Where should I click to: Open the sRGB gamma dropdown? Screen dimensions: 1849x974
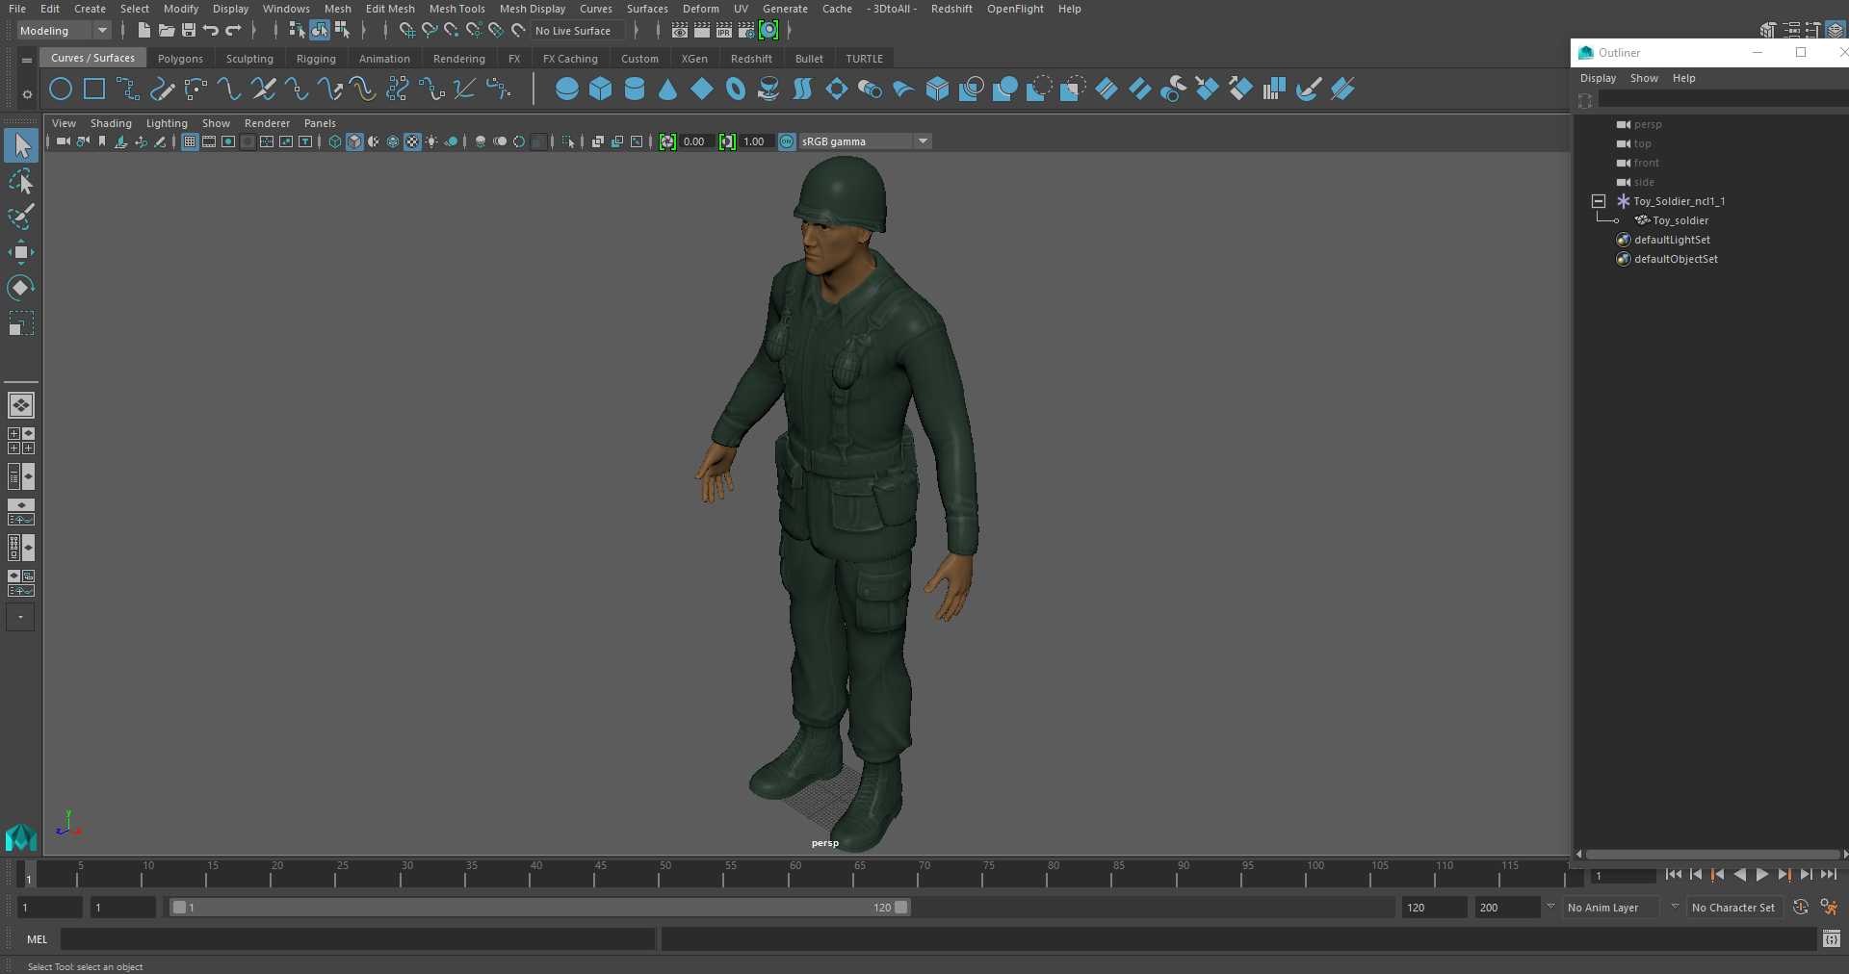pos(865,141)
